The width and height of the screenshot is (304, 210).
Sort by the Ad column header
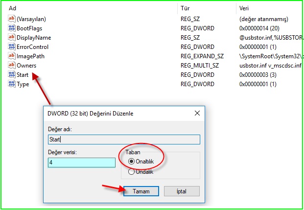coord(12,8)
